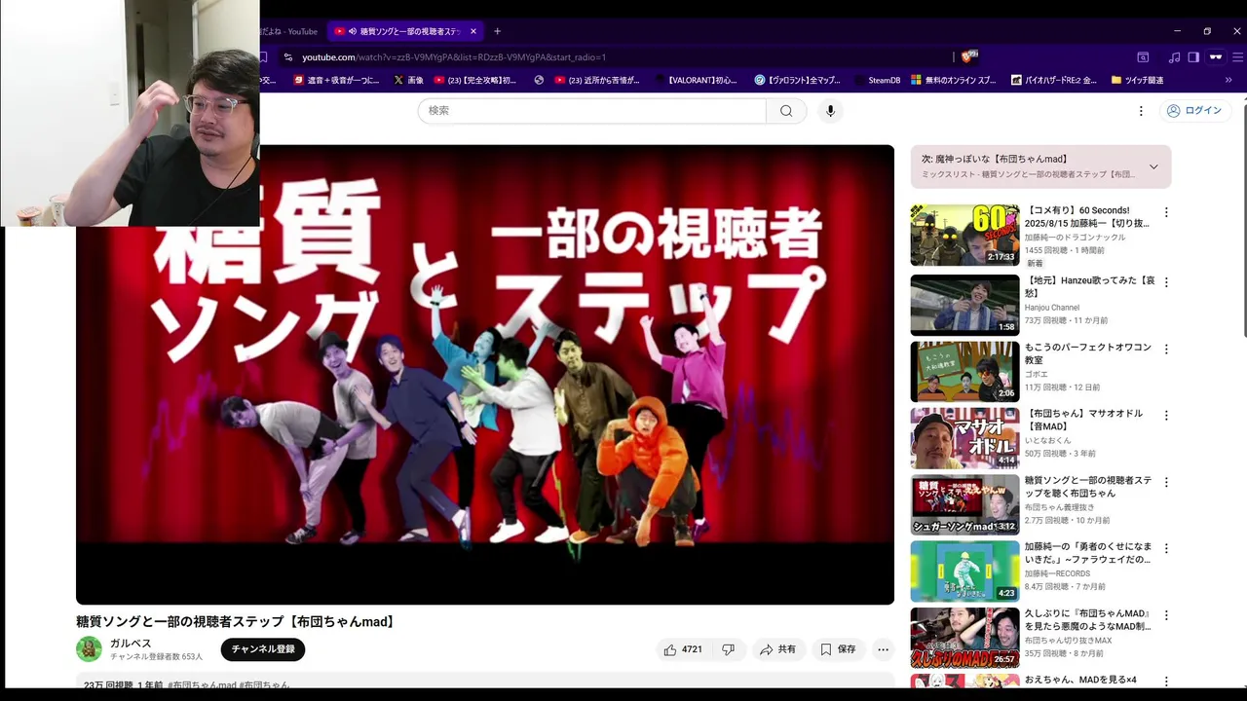Click the ログイン sign-in button

point(1194,111)
